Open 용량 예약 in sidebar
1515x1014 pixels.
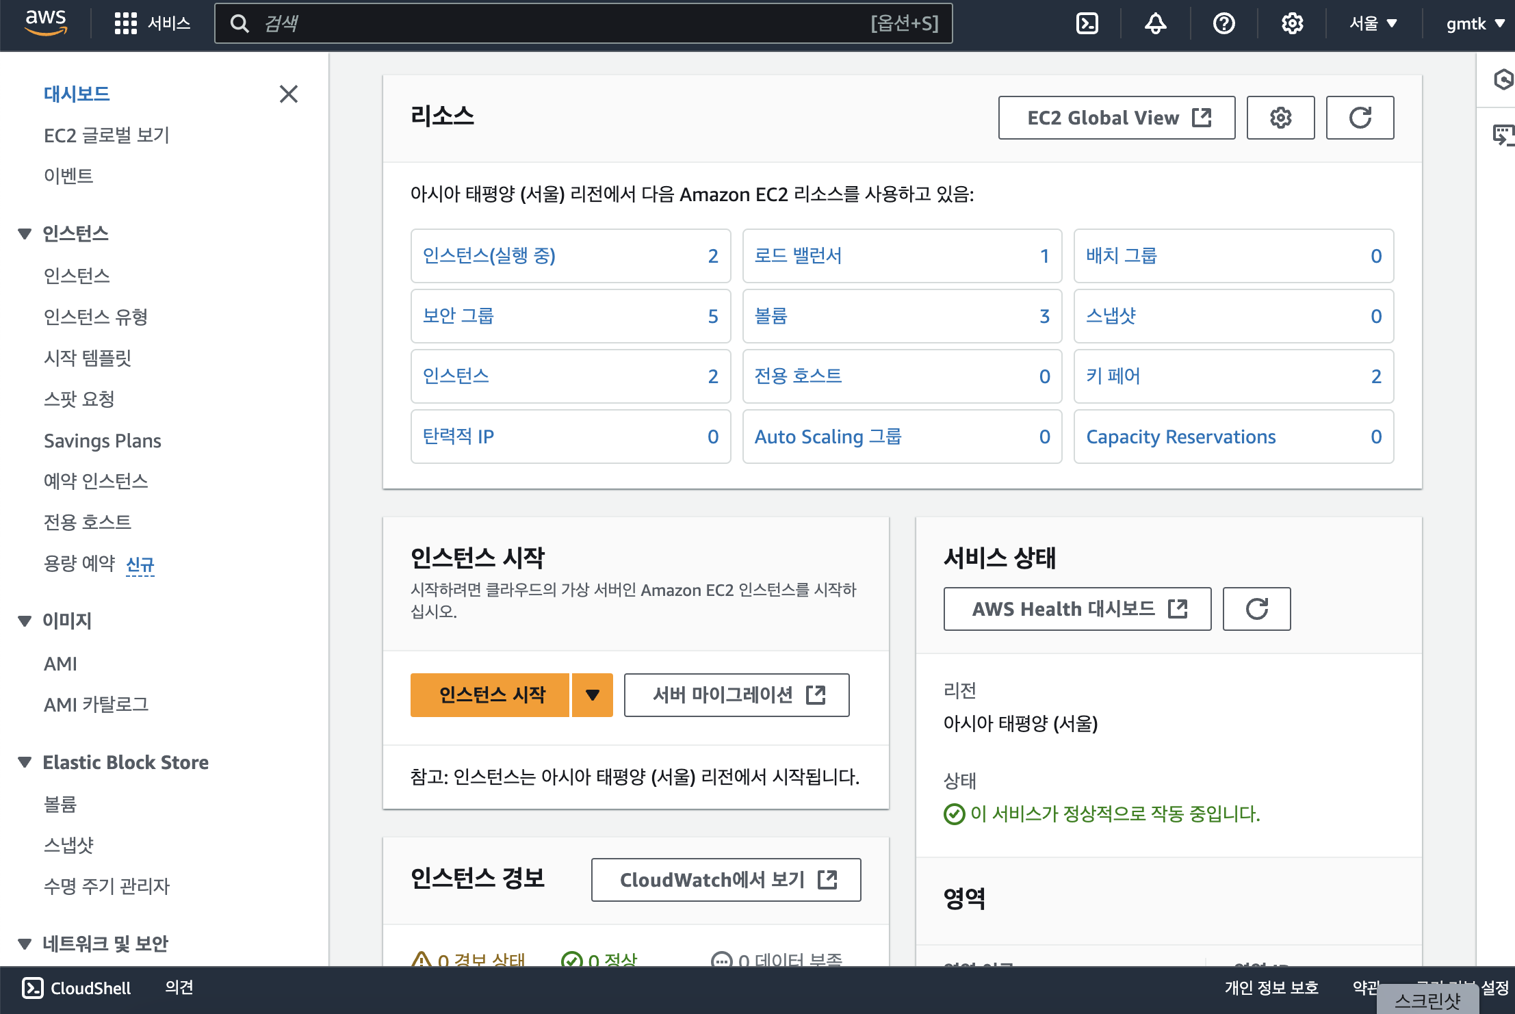(79, 563)
